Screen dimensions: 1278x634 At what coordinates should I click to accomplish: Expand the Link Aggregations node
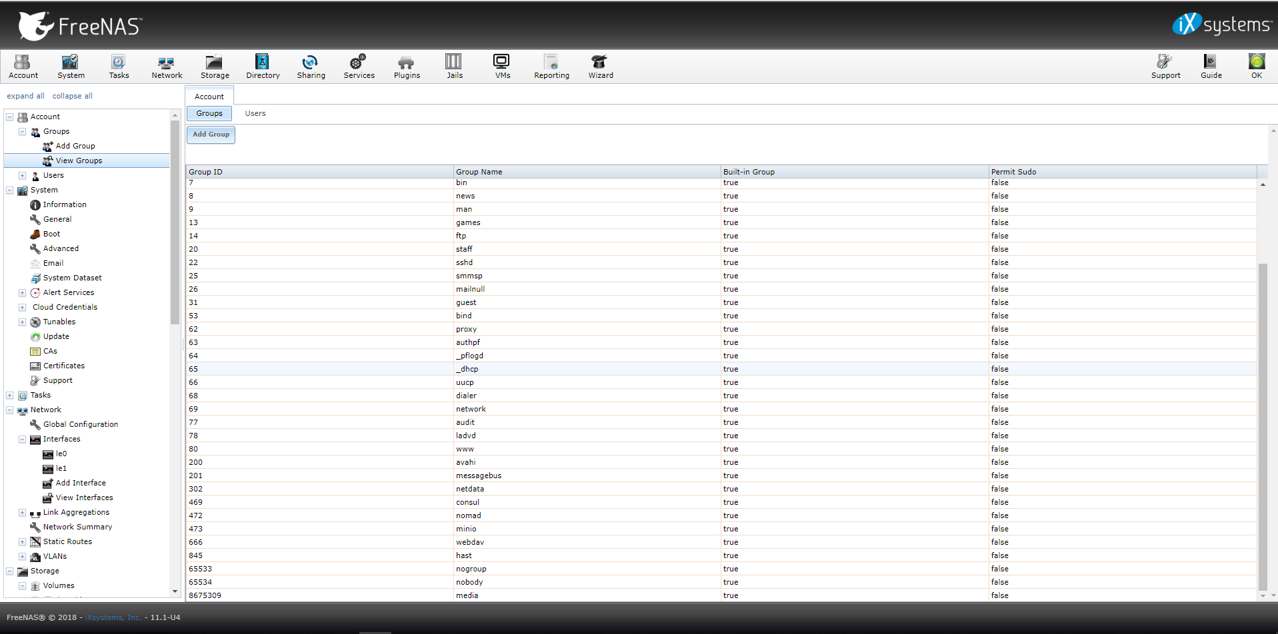tap(22, 512)
